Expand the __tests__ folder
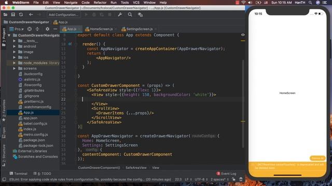Viewport: 332px width, 186px height. (x=14, y=41)
